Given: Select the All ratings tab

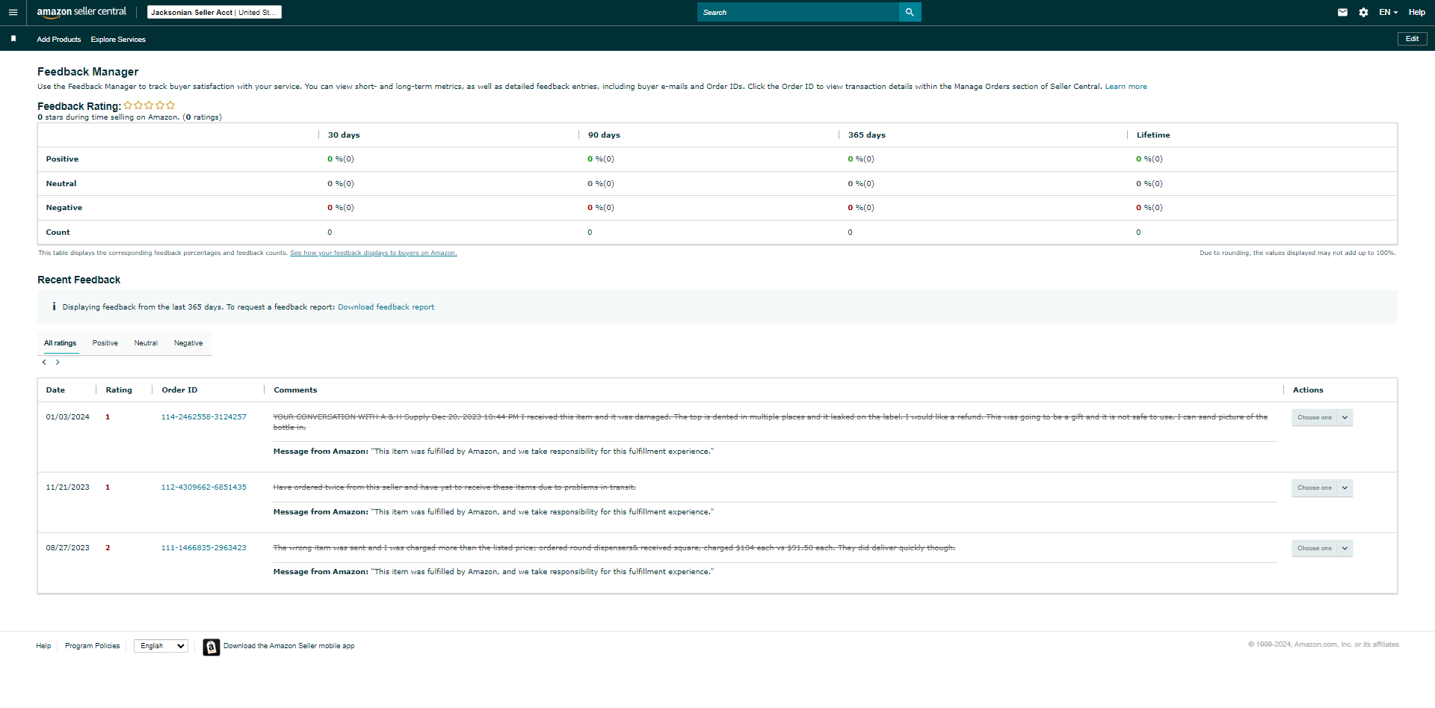Looking at the screenshot, I should point(60,343).
